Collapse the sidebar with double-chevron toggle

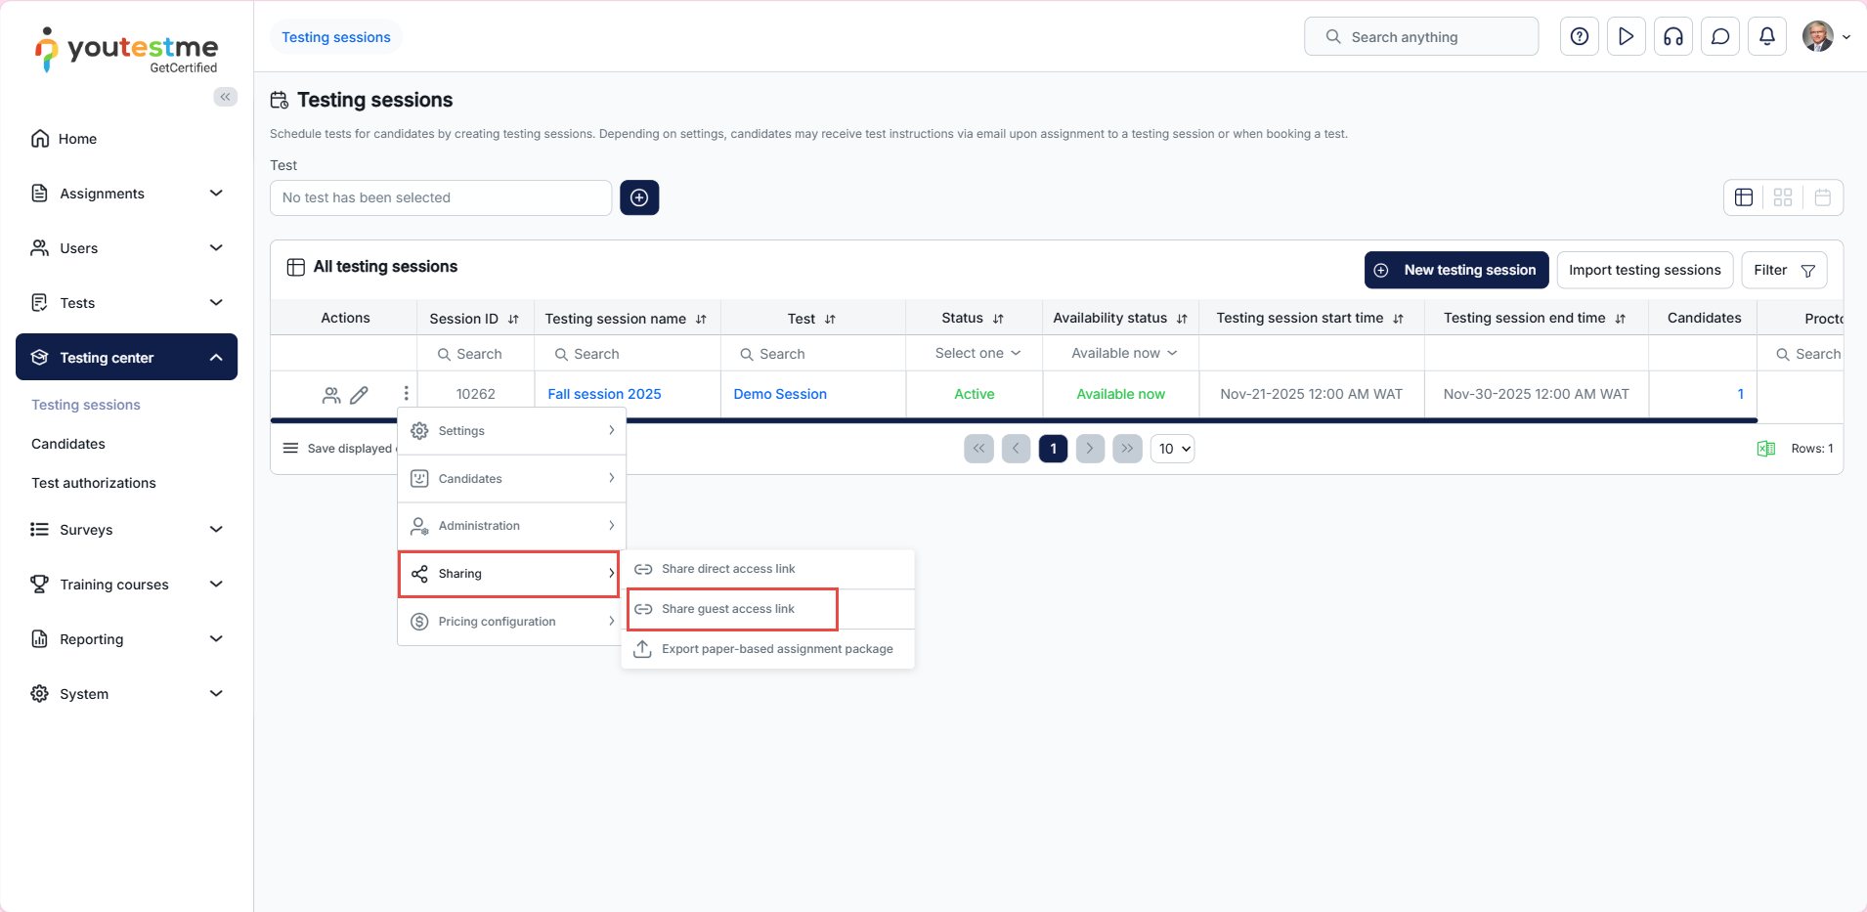coord(226,97)
